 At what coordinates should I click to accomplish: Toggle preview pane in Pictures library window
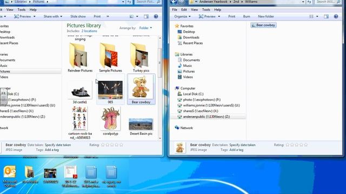point(146,16)
